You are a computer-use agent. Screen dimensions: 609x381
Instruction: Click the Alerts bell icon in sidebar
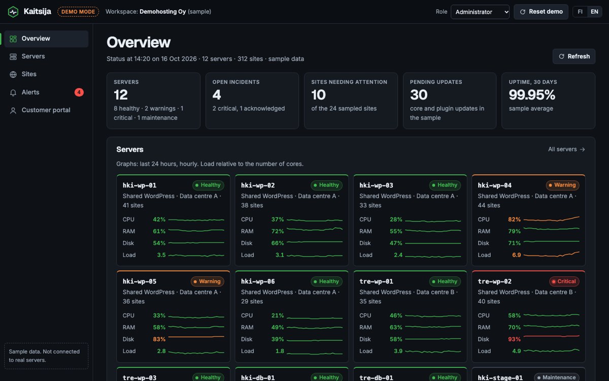point(13,92)
